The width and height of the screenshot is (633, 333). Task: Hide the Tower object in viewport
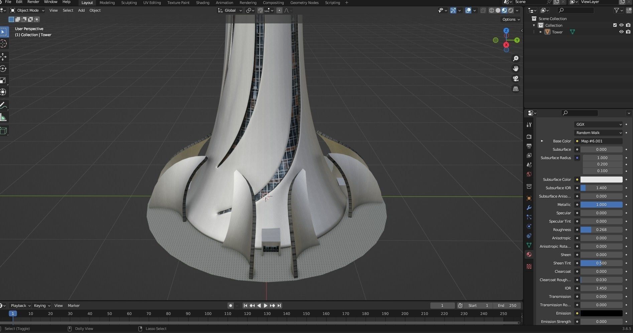coord(621,32)
